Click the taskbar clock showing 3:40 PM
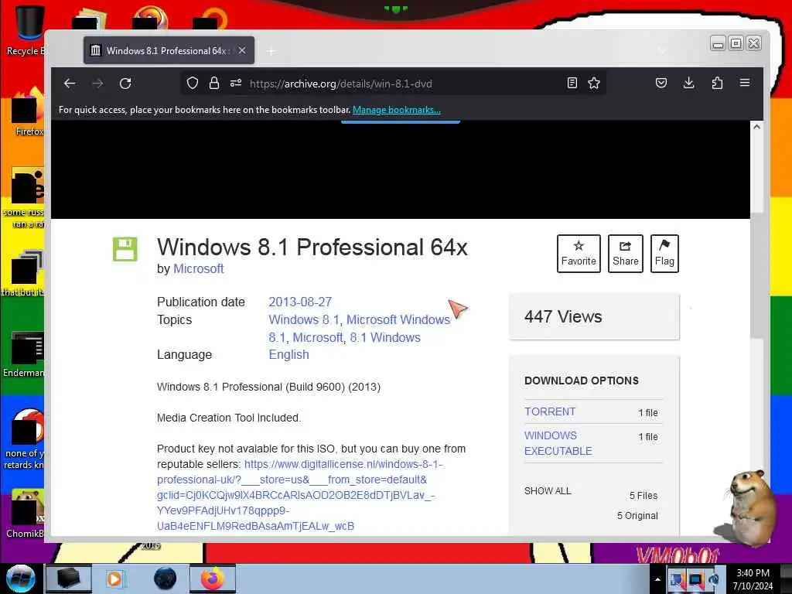Viewport: 792px width, 594px height. 753,579
